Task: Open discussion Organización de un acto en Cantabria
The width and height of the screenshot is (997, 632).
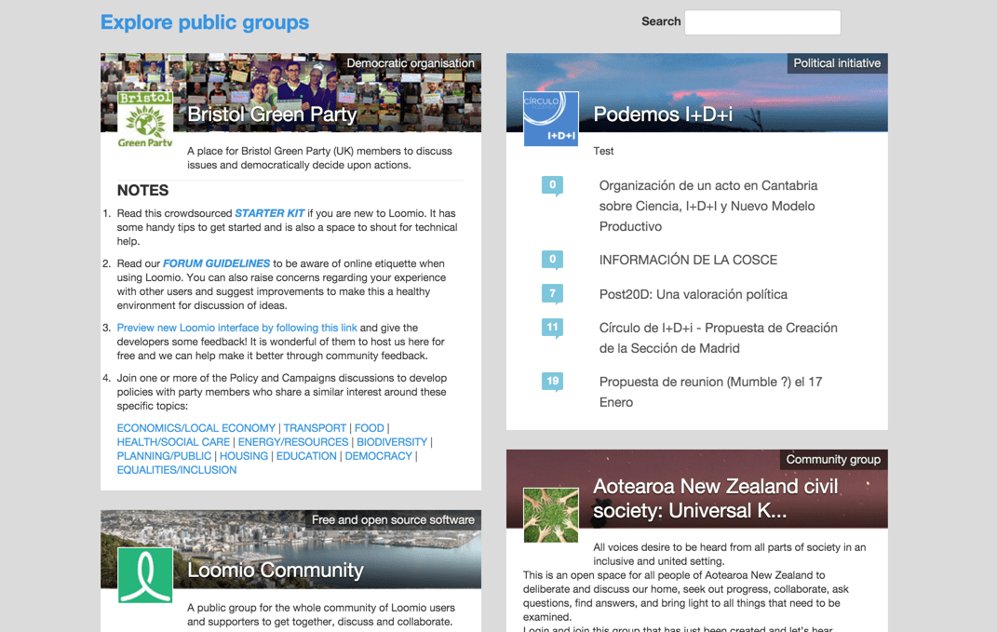Action: coord(708,206)
